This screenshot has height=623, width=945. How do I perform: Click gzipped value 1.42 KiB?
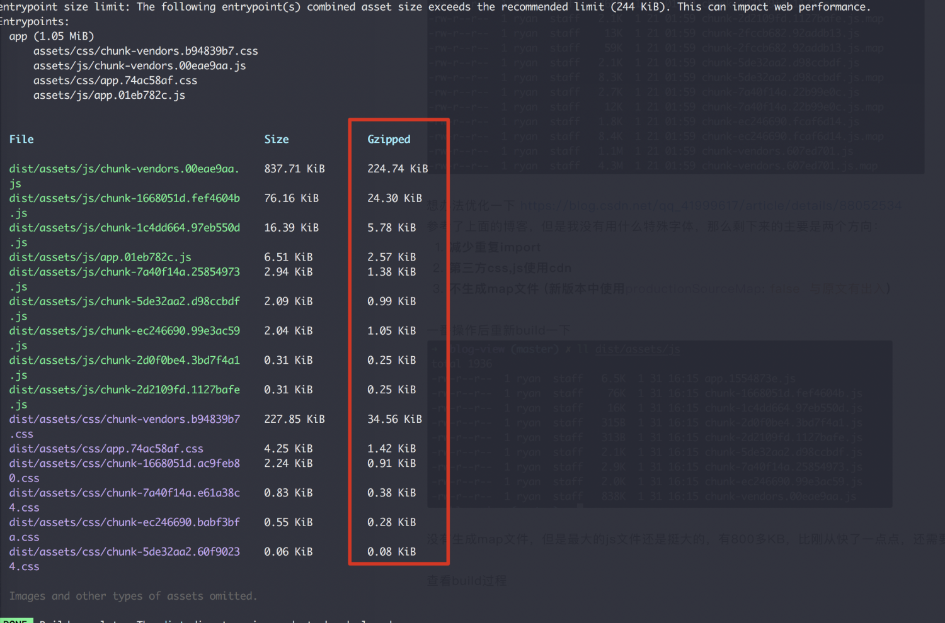pos(392,449)
